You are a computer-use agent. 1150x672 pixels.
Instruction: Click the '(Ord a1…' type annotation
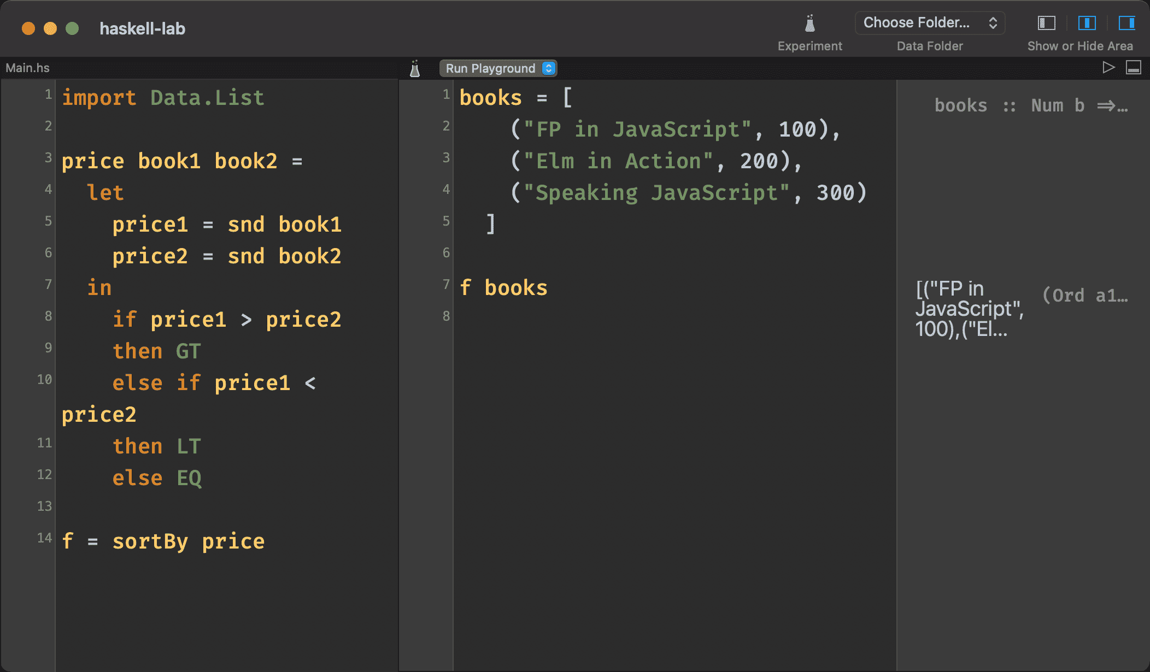(1084, 296)
